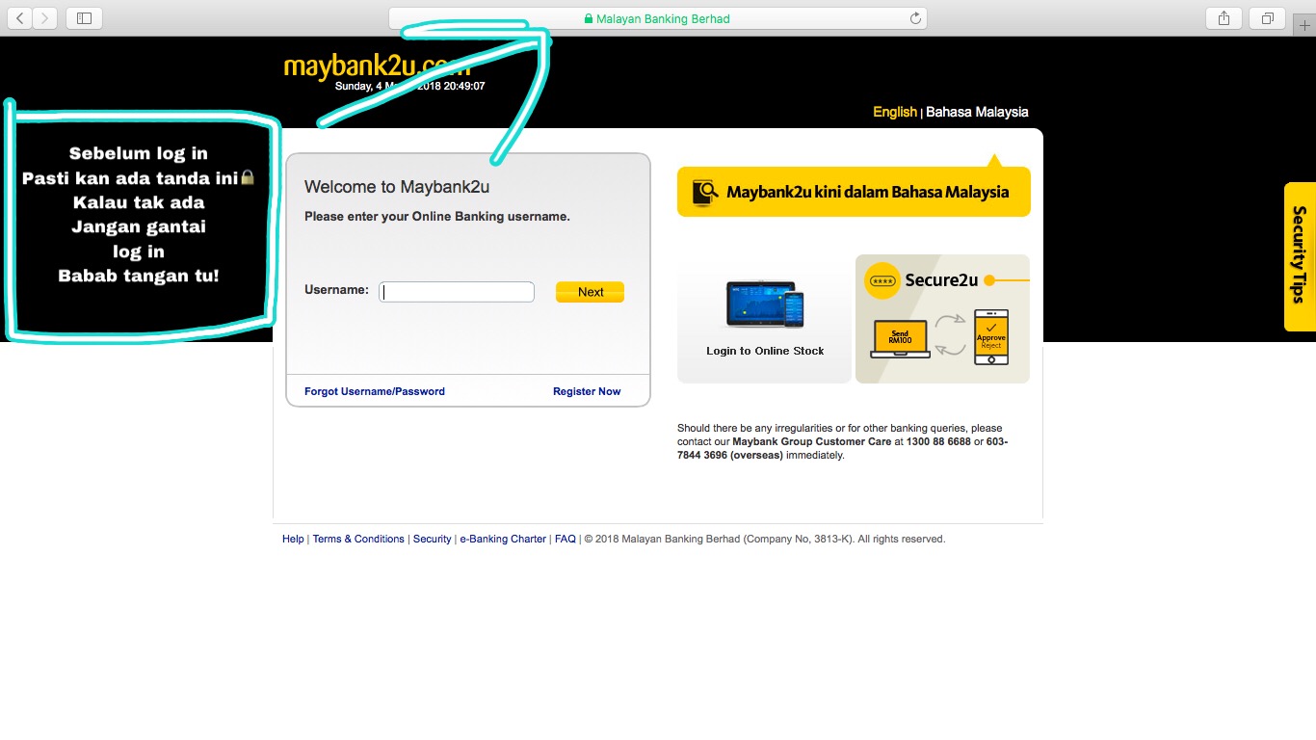Viewport: 1316px width, 740px height.
Task: Open e-Banking Charter footer link
Action: [503, 539]
